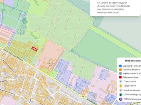Click the large orange ТОВ parcel label
Viewport: 141px width, 105px height.
[51, 64]
